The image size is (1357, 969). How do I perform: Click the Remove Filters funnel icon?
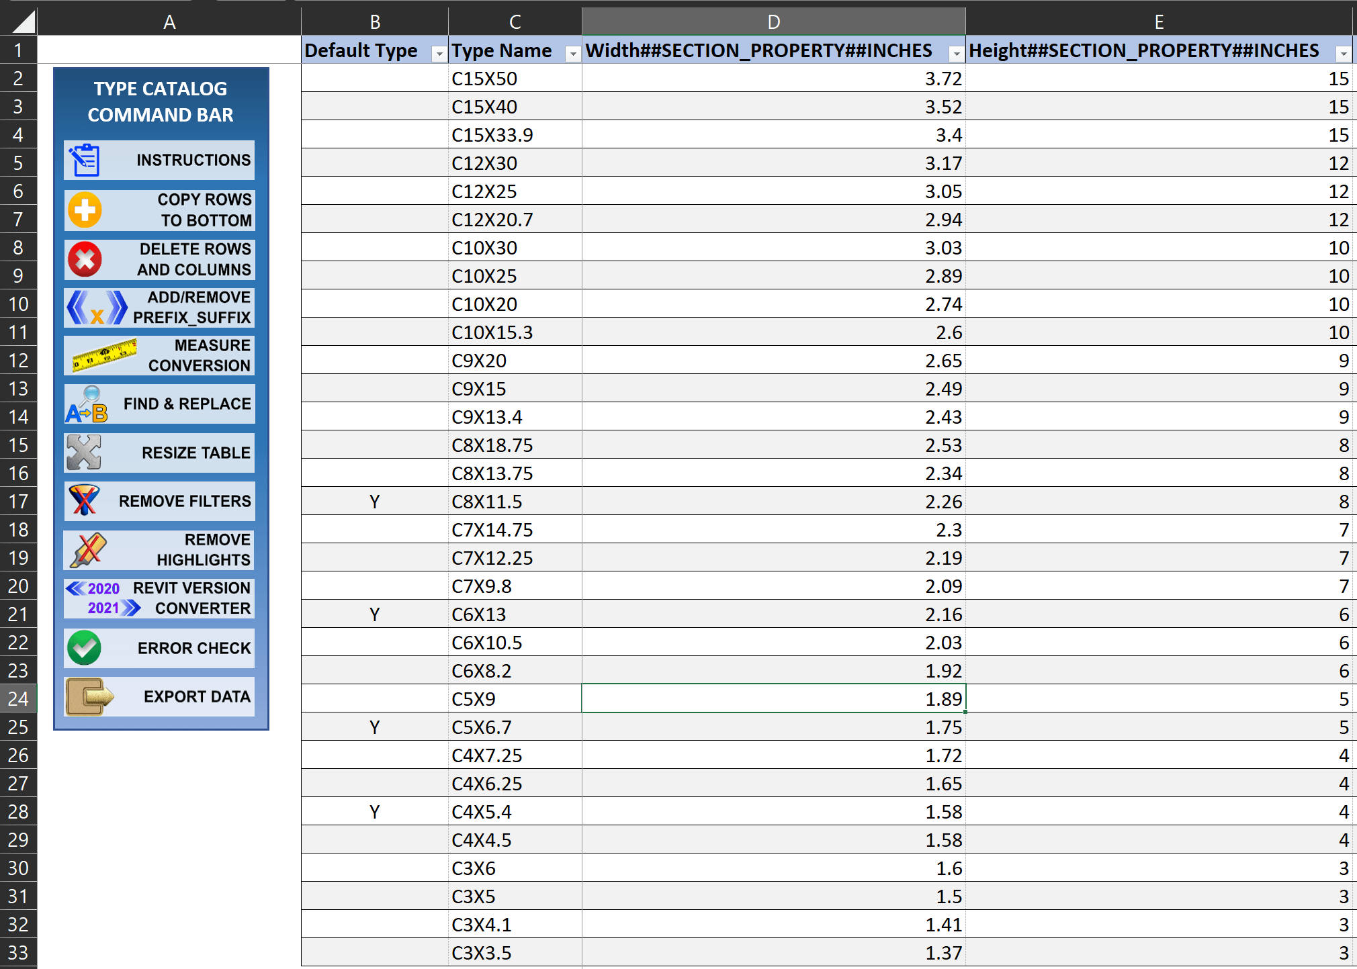click(x=85, y=501)
